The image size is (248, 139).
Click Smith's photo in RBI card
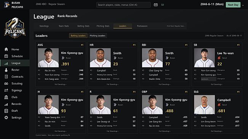(x=152, y=58)
